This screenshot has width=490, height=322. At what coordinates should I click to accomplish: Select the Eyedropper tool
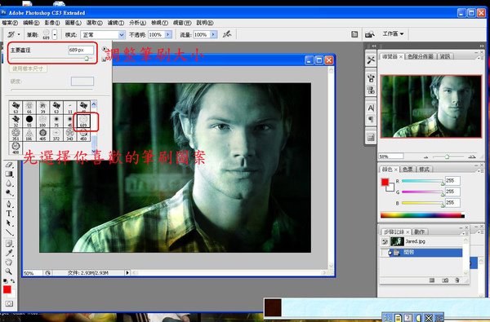pos(9,253)
